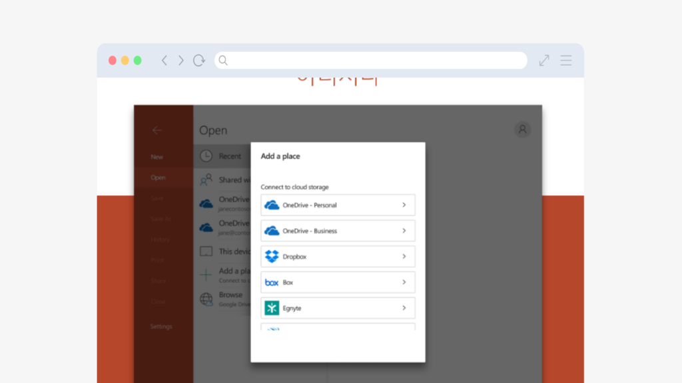Screen dimensions: 682x383
Task: Reload the page with the refresh icon
Action: click(x=199, y=61)
